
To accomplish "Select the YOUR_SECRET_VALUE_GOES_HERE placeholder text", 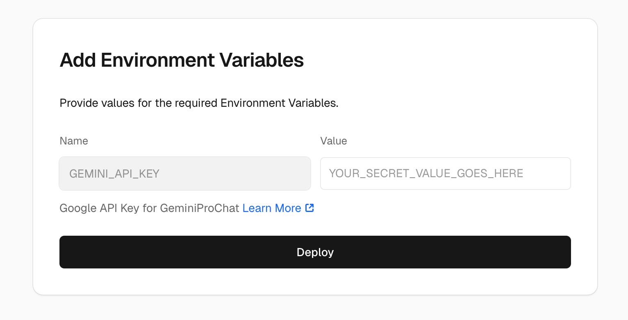I will tap(426, 174).
